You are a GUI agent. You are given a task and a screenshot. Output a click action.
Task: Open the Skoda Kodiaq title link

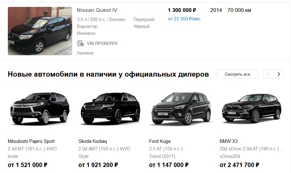[93, 141]
